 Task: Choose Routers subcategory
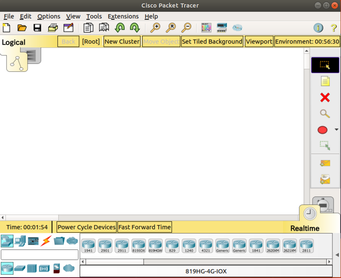click(x=7, y=268)
